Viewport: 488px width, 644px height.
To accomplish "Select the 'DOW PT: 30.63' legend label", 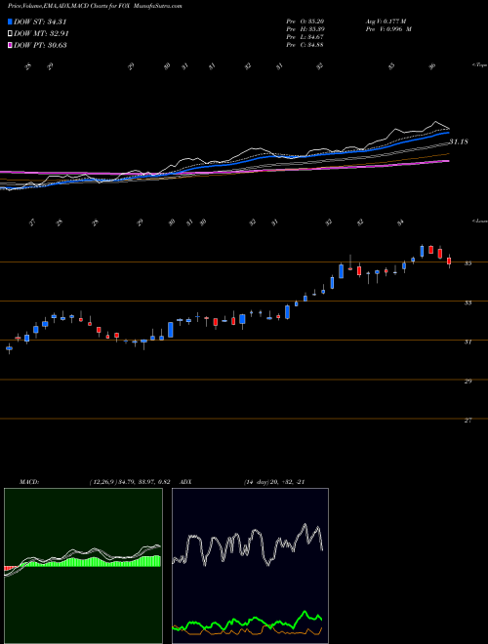I will [x=40, y=45].
